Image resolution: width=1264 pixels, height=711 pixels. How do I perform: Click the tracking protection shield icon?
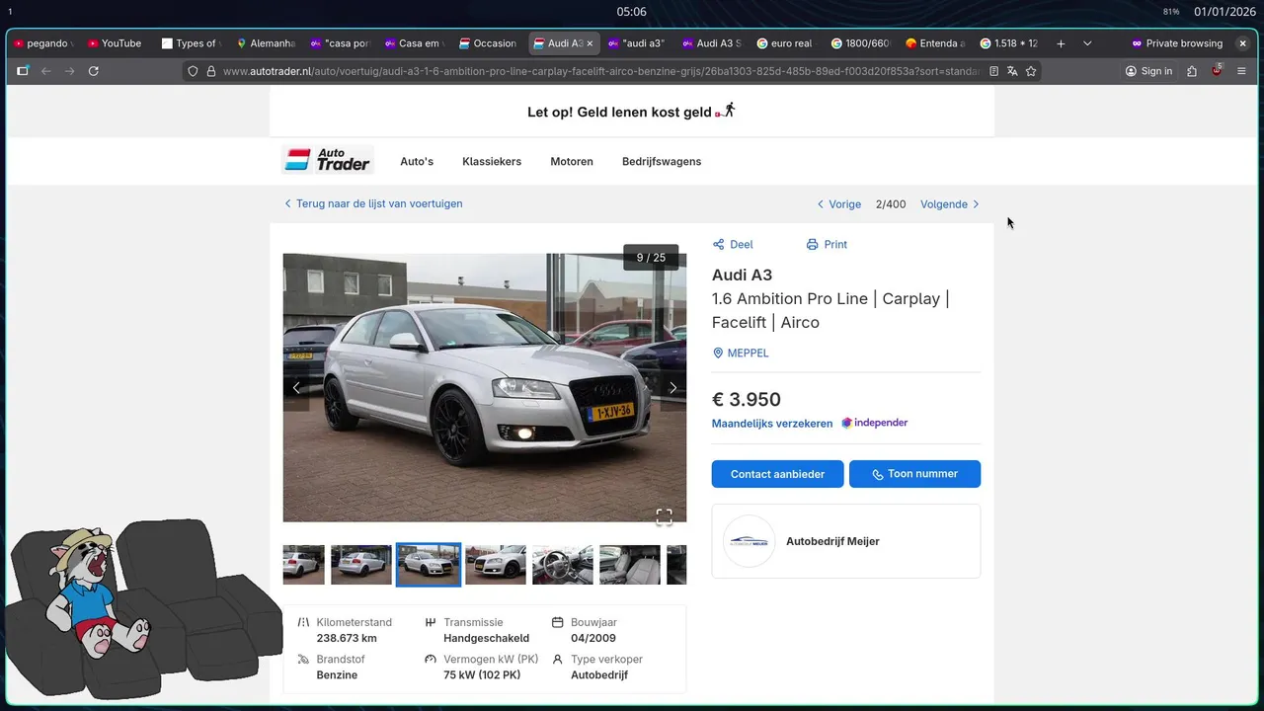coord(193,71)
